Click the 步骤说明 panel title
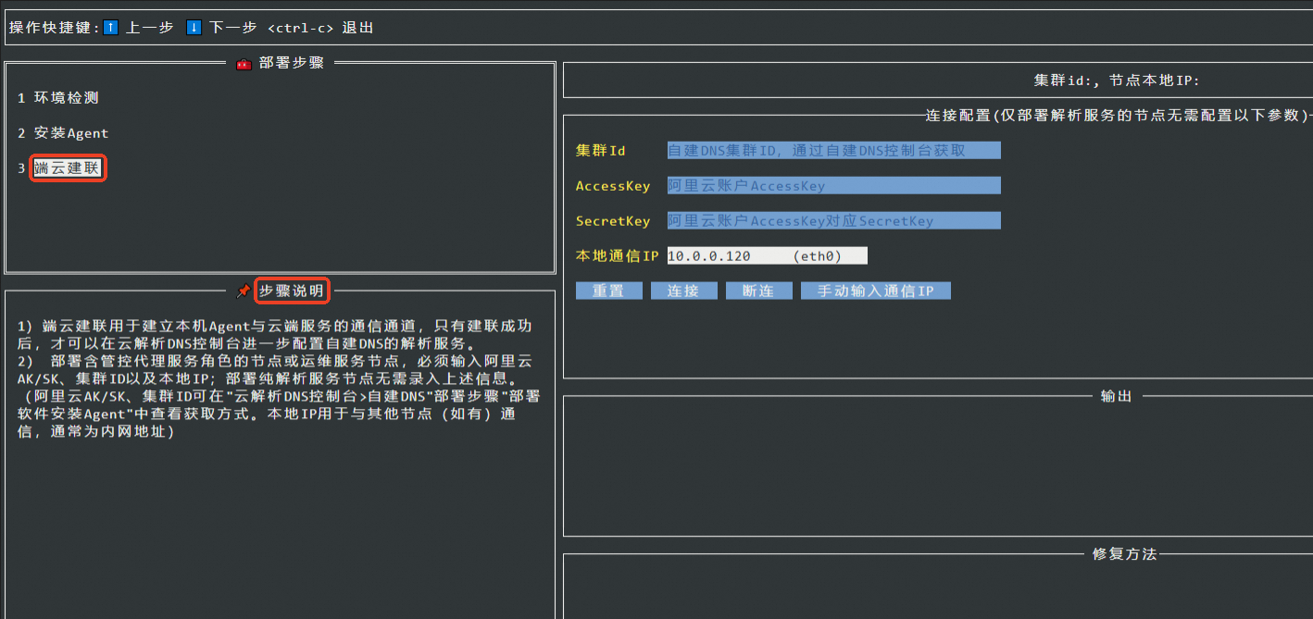Image resolution: width=1313 pixels, height=619 pixels. tap(292, 291)
